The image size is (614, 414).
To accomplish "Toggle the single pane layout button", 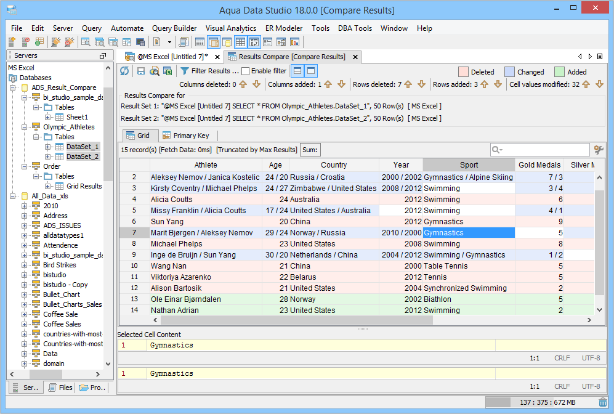I will (311, 71).
